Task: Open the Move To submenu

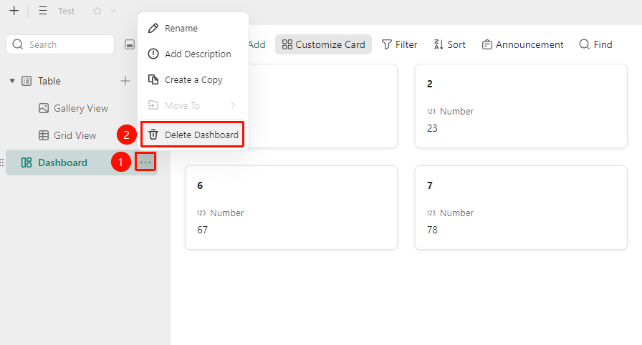Action: click(193, 105)
